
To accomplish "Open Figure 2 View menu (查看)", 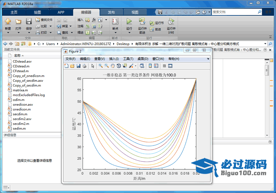I will [100, 59].
